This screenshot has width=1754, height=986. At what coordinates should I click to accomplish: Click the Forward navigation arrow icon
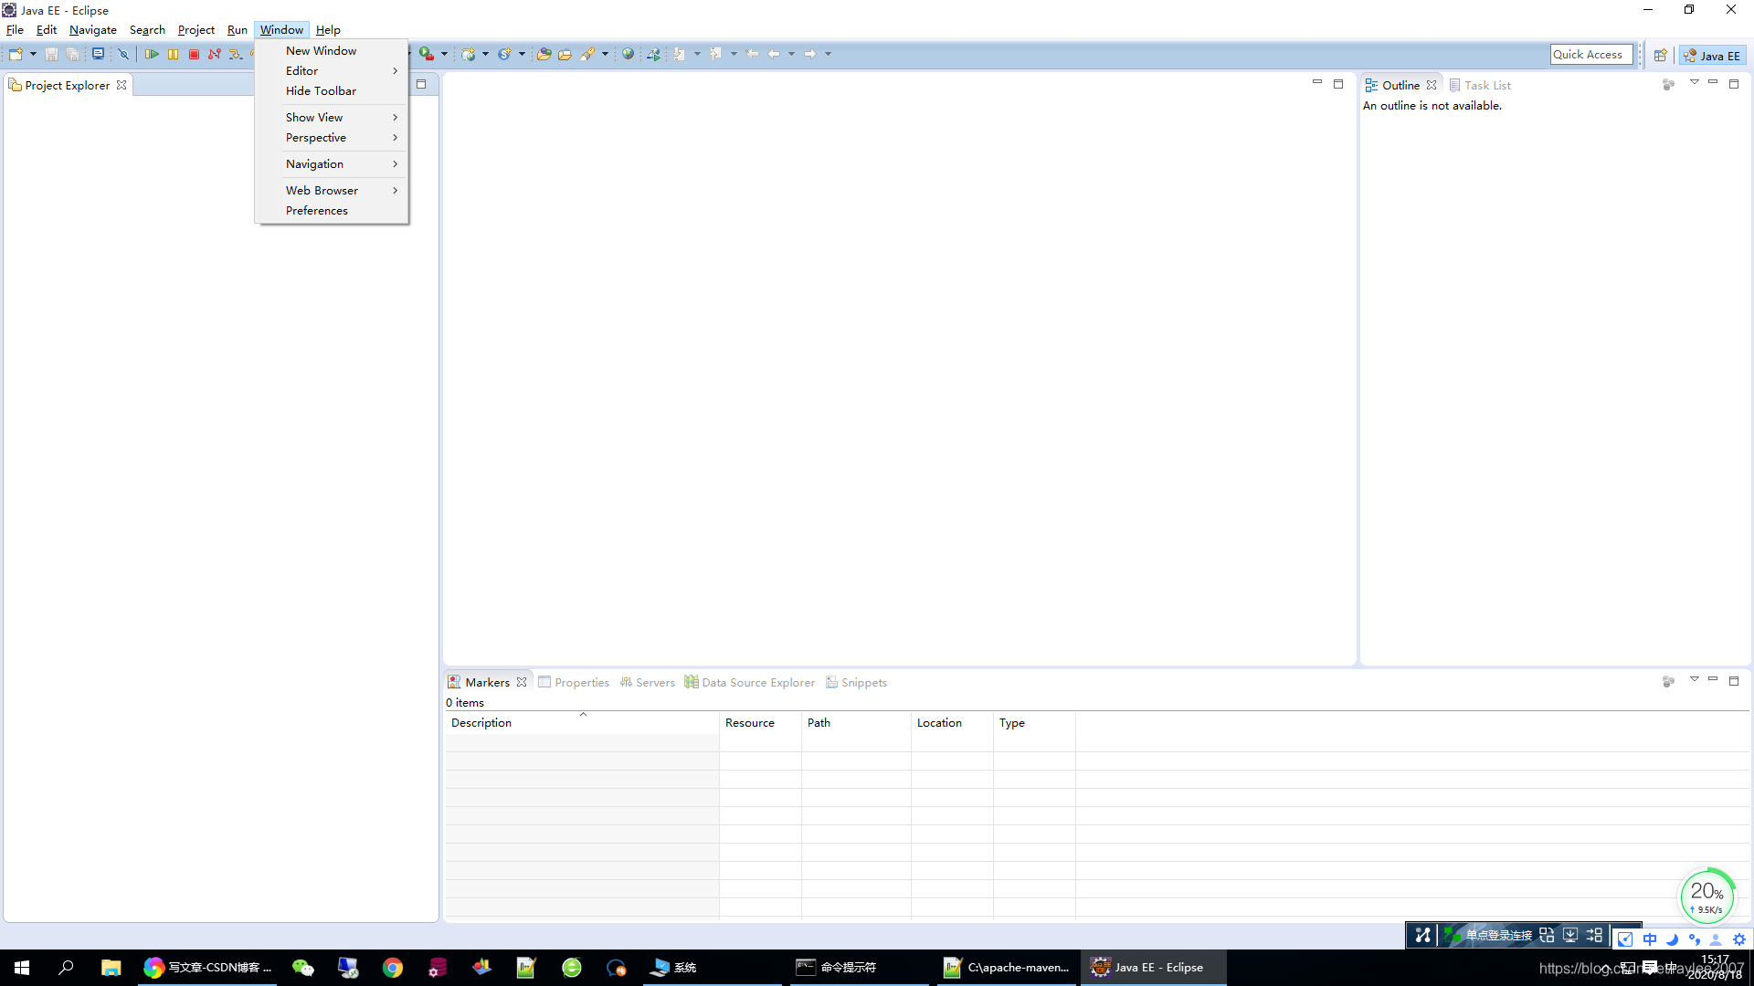click(x=810, y=55)
